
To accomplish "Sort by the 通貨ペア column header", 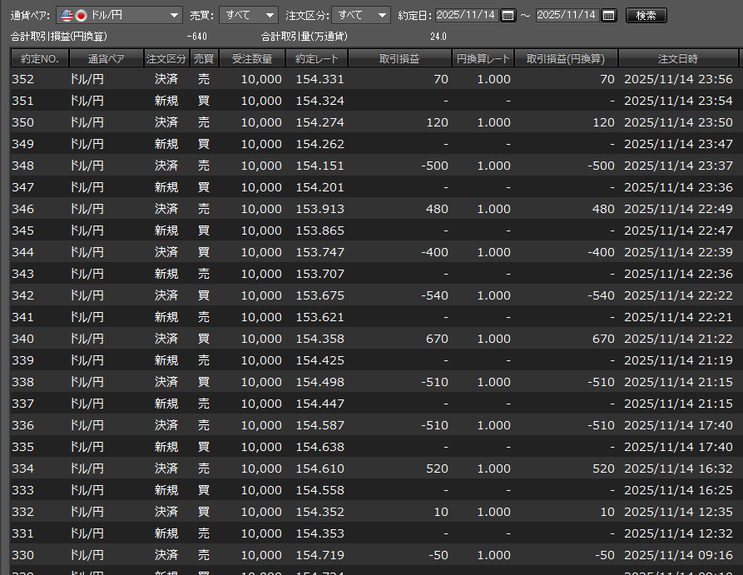I will (x=106, y=59).
